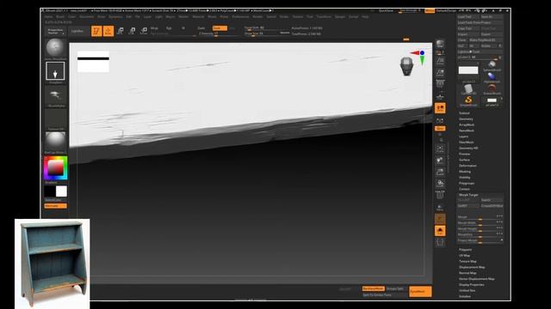Screen dimensions: 551x309
Task: Click the Projection Master button
Action: tap(55, 32)
